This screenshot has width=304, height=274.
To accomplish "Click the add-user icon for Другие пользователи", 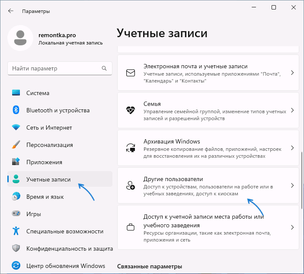I will tap(131, 185).
